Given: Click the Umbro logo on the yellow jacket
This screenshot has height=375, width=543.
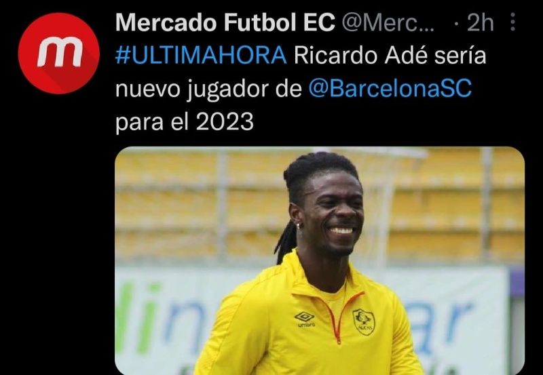Looking at the screenshot, I should (x=305, y=319).
